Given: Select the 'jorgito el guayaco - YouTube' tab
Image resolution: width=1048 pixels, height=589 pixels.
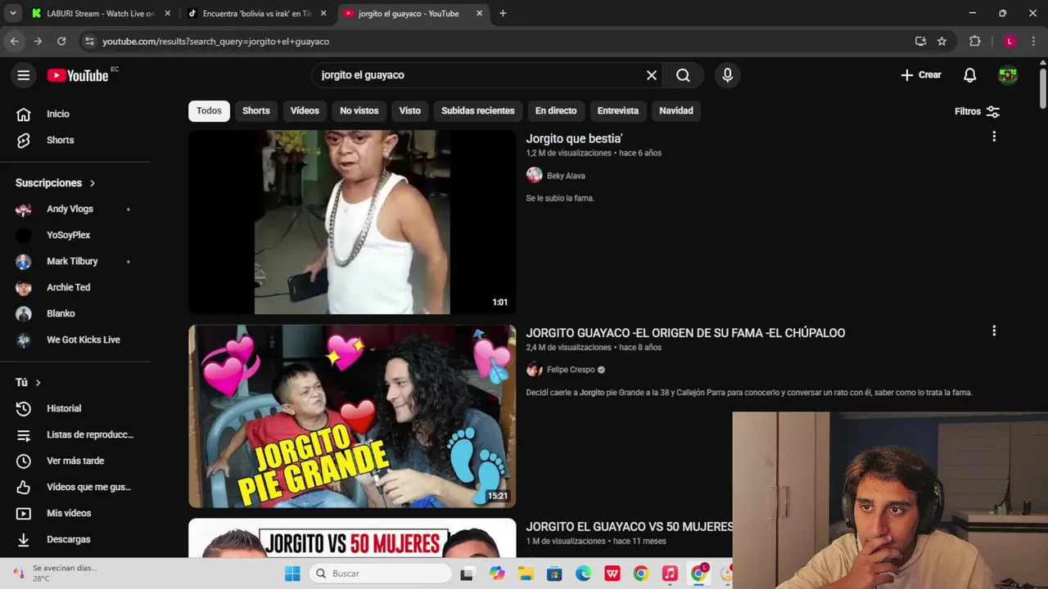Looking at the screenshot, I should (x=408, y=13).
